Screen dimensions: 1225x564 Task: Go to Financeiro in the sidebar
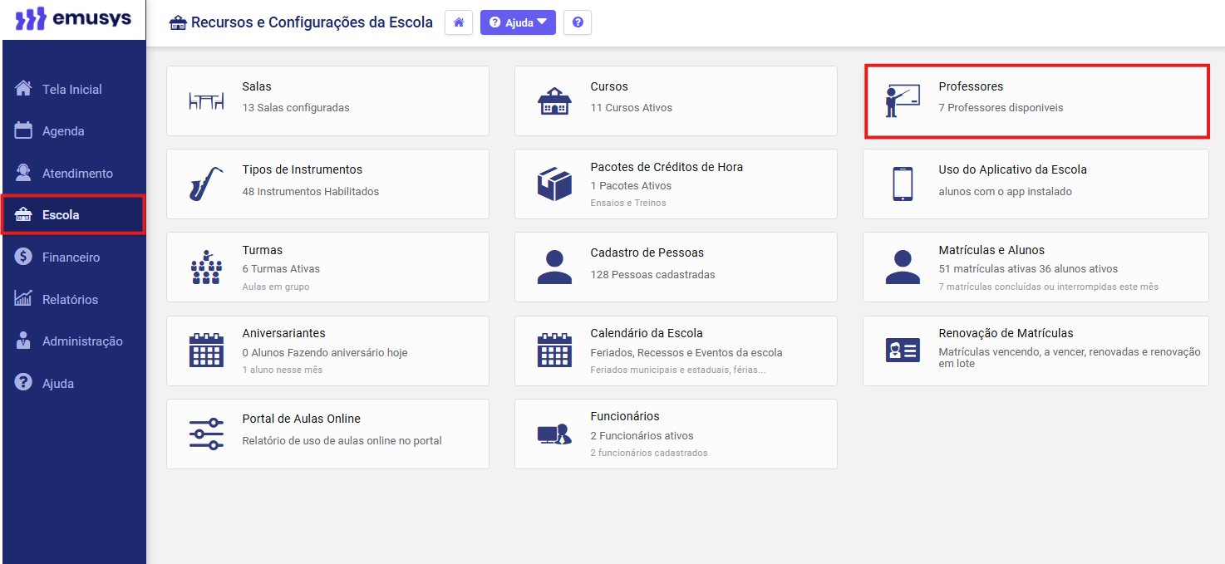point(71,257)
